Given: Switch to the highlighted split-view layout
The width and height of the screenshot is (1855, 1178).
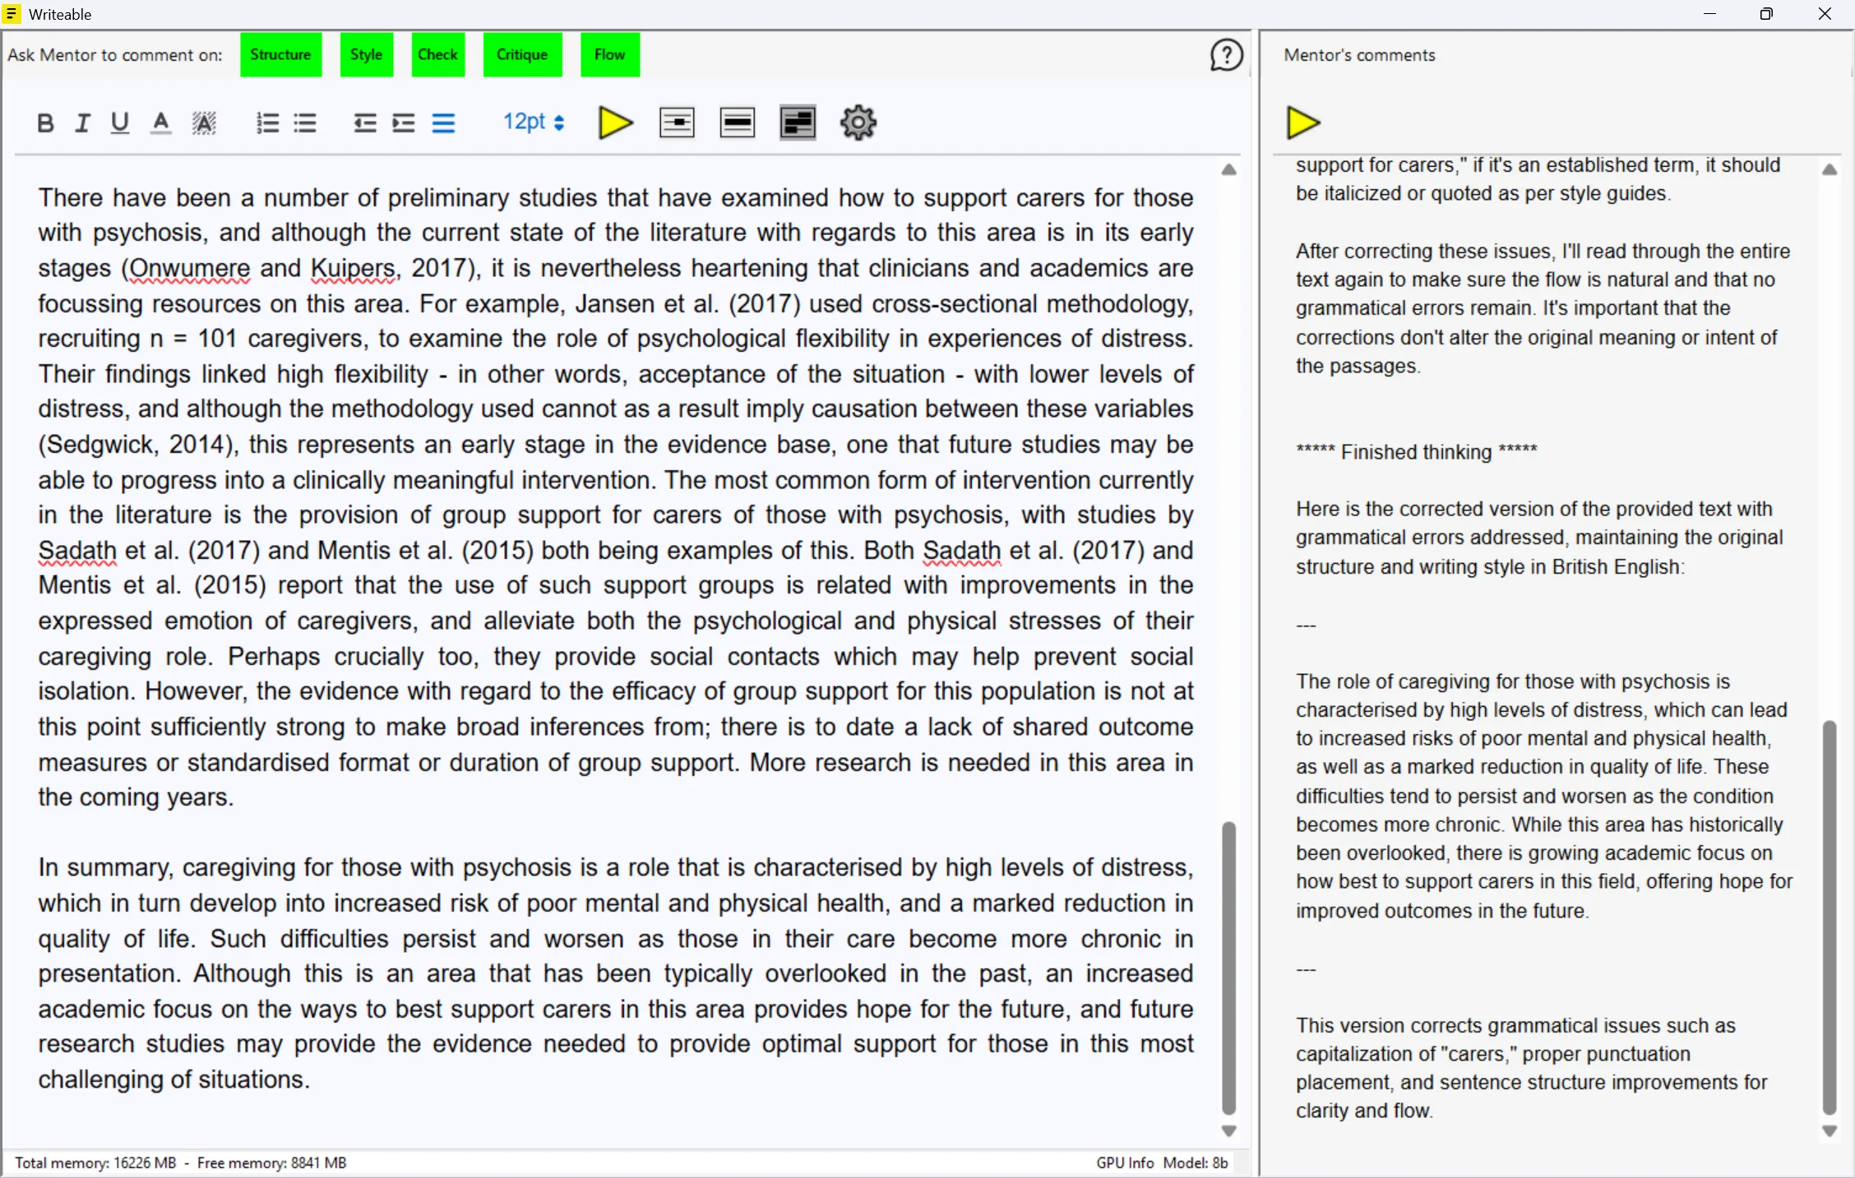Looking at the screenshot, I should 797,122.
